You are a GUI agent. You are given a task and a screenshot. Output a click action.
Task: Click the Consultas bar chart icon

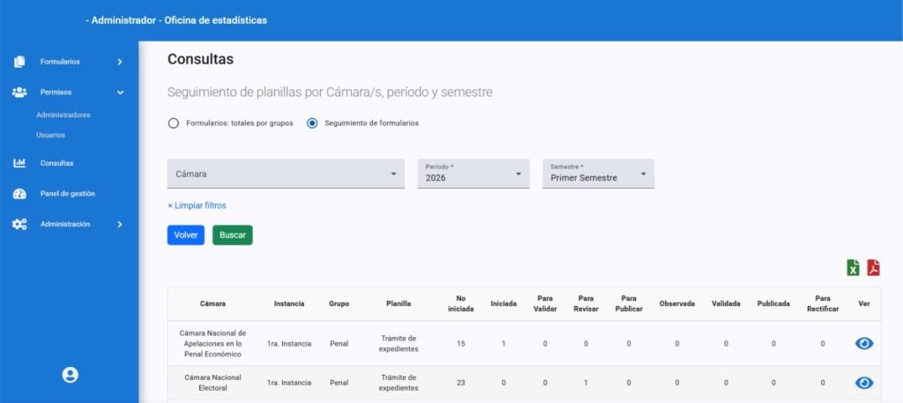tap(19, 163)
